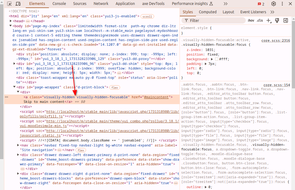Toggle the computed styles sidebar icon
Image resolution: width=295 pixels, height=190 pixels.
tap(286, 20)
